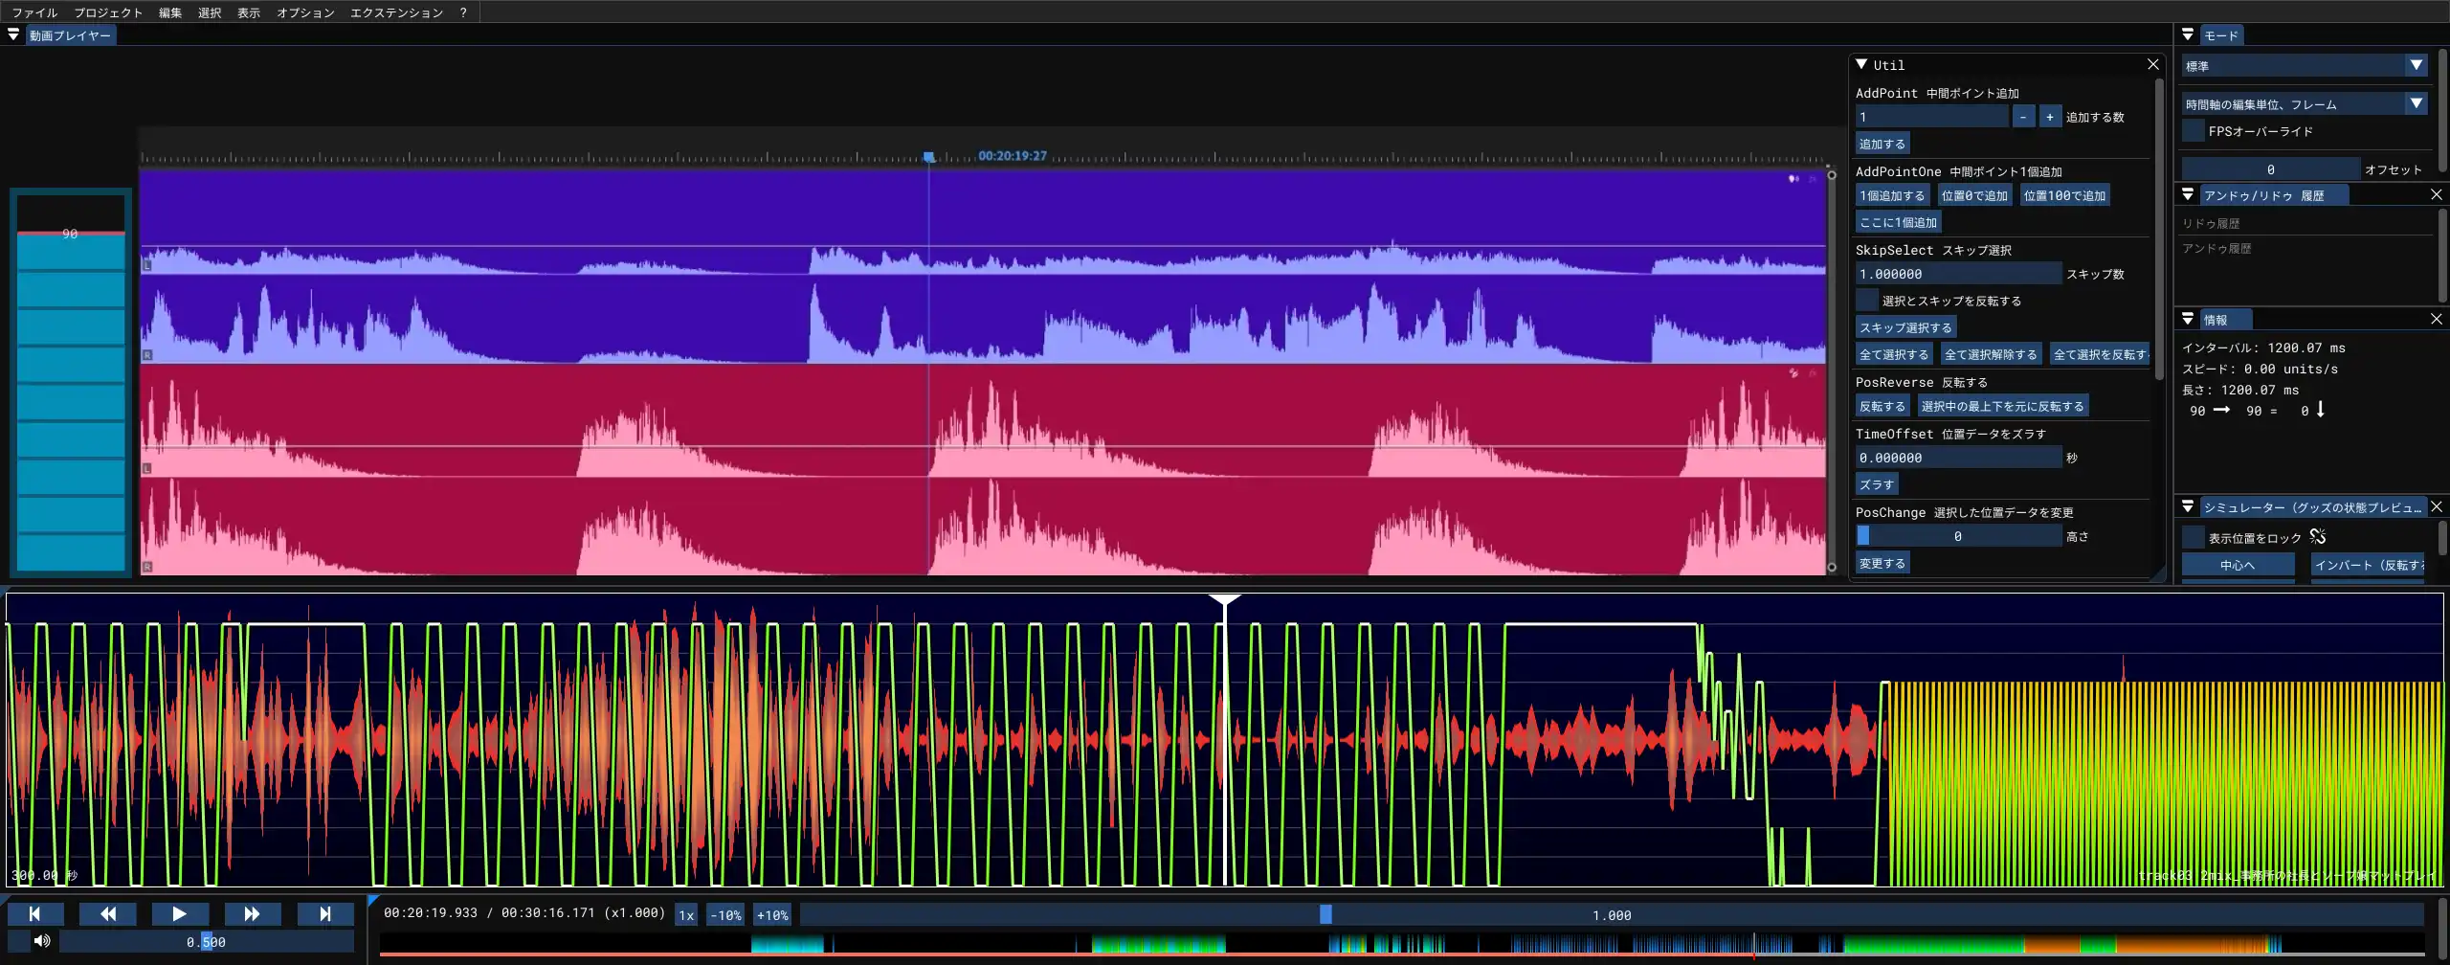Click the 選択中の最上下を元に反転する button
The width and height of the screenshot is (2450, 965).
pyautogui.click(x=2002, y=406)
